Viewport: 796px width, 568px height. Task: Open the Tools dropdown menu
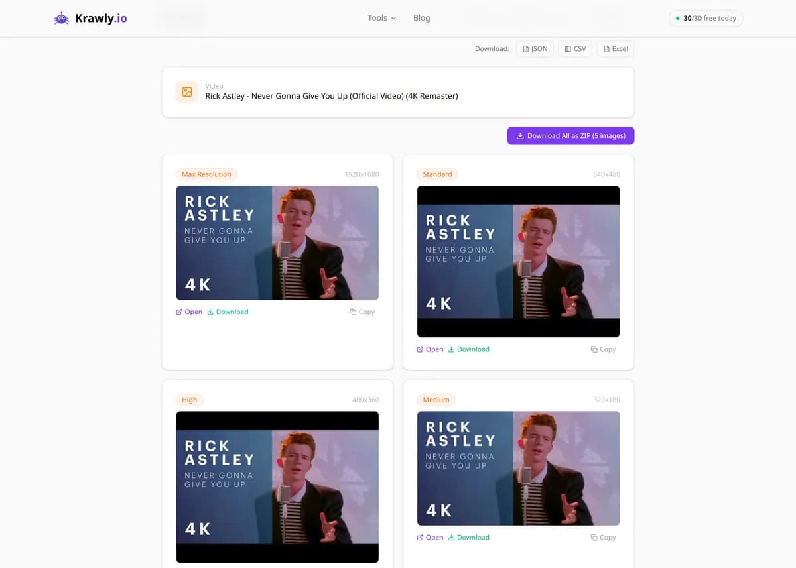tap(381, 18)
